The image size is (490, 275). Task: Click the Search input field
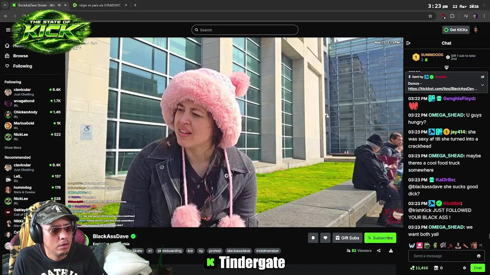click(x=245, y=30)
